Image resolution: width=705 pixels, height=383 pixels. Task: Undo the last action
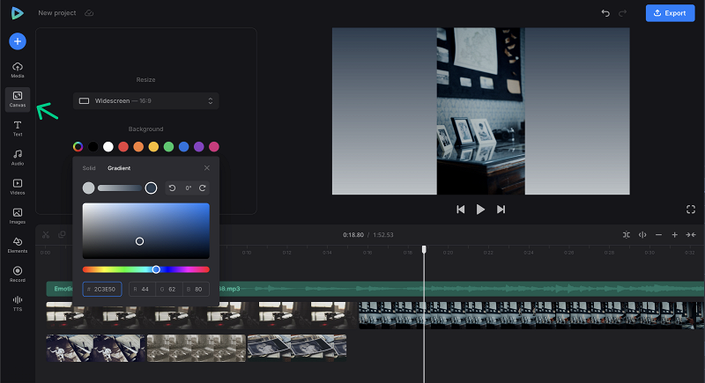[605, 13]
